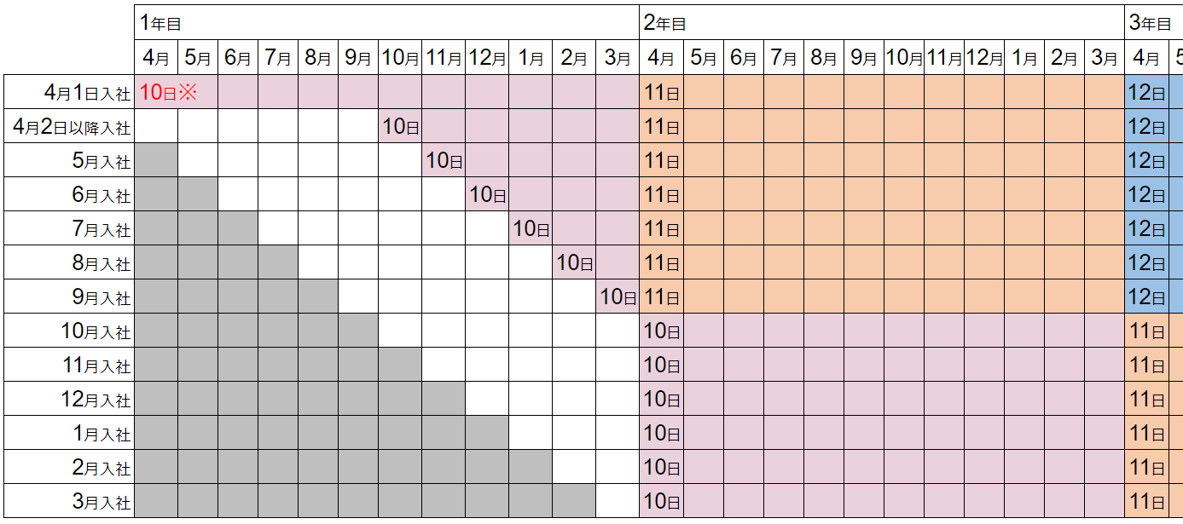Select the 1年目 header cell
The width and height of the screenshot is (1183, 524).
[387, 23]
